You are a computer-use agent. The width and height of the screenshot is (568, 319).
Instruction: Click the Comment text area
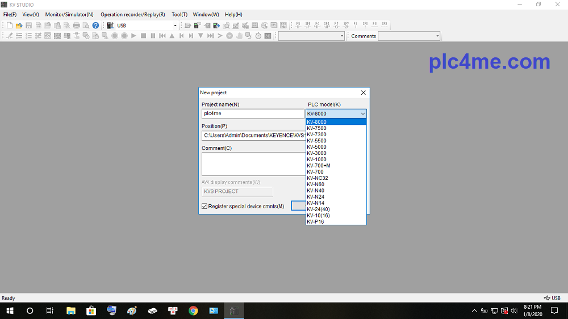point(253,164)
